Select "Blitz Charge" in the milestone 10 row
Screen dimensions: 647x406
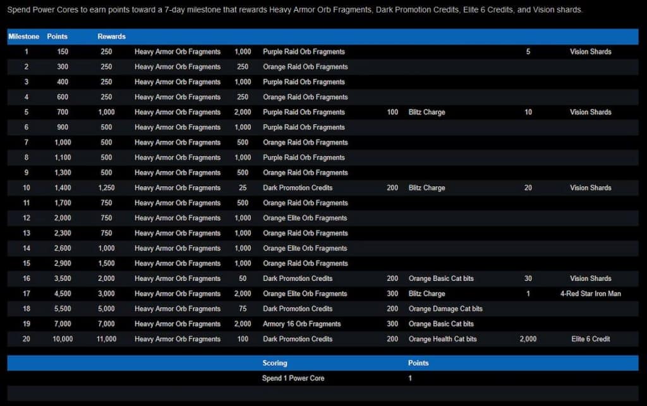[x=426, y=188]
